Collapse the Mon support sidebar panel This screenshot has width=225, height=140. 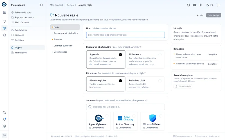coord(41,5)
